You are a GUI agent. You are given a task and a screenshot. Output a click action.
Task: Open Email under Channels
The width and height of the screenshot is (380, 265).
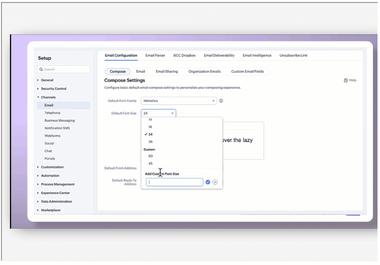[x=63, y=105]
